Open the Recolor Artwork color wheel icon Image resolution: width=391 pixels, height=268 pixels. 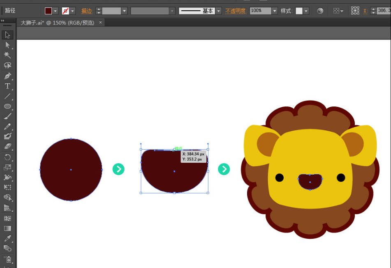[x=320, y=11]
